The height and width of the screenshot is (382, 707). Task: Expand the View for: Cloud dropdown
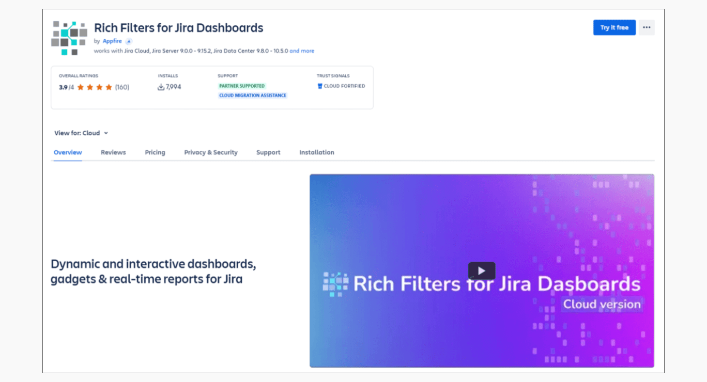tap(81, 133)
